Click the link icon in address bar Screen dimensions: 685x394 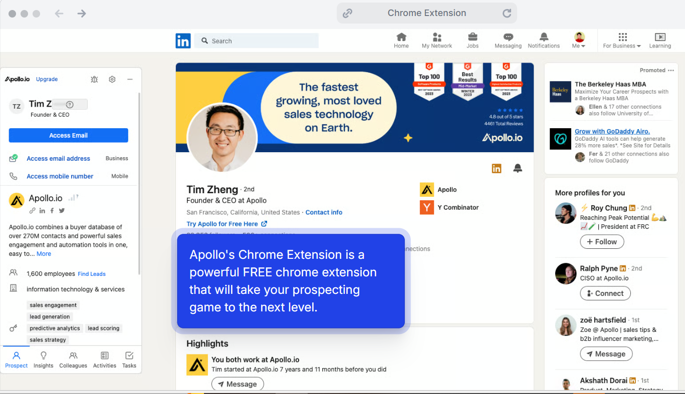pyautogui.click(x=347, y=14)
